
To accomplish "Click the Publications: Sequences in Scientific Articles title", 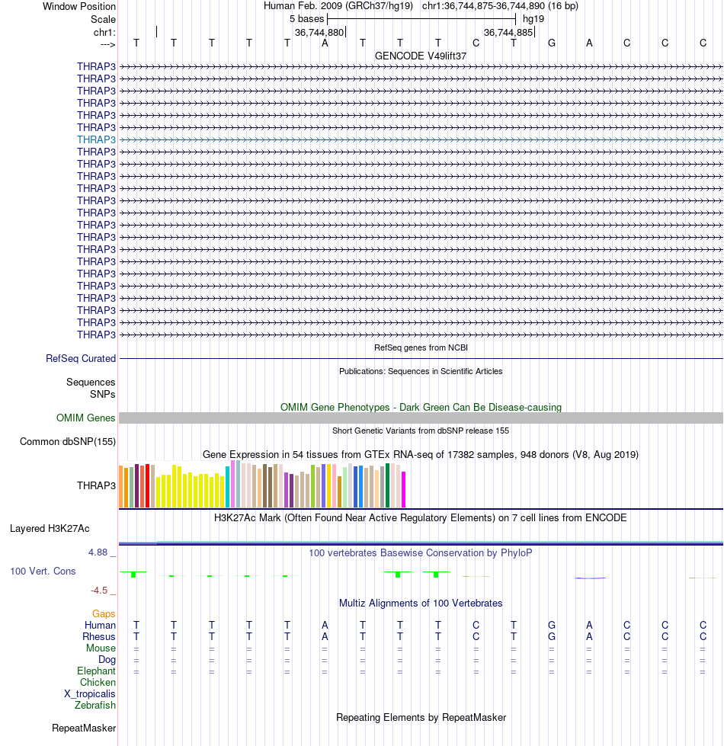I will [x=421, y=371].
